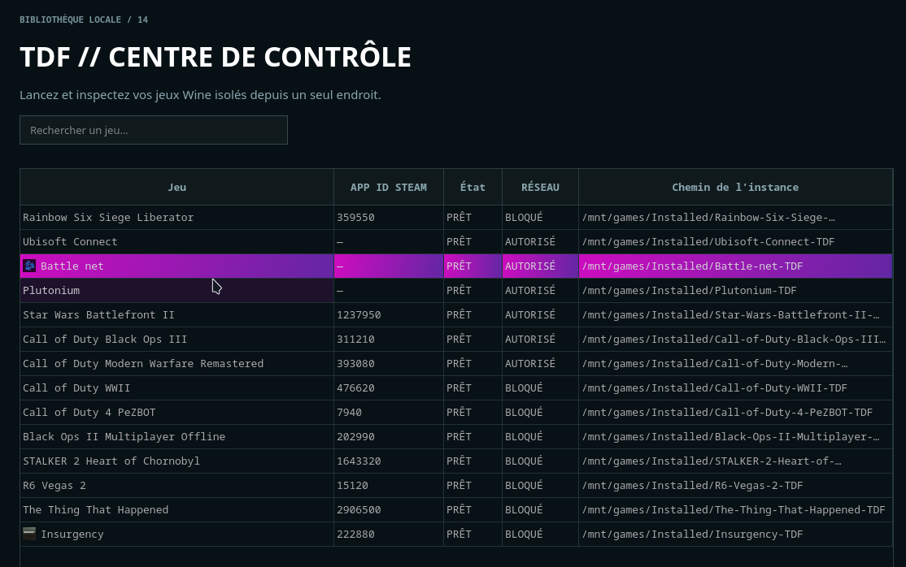Click app ID 311210
The height and width of the screenshot is (567, 906).
pos(355,339)
